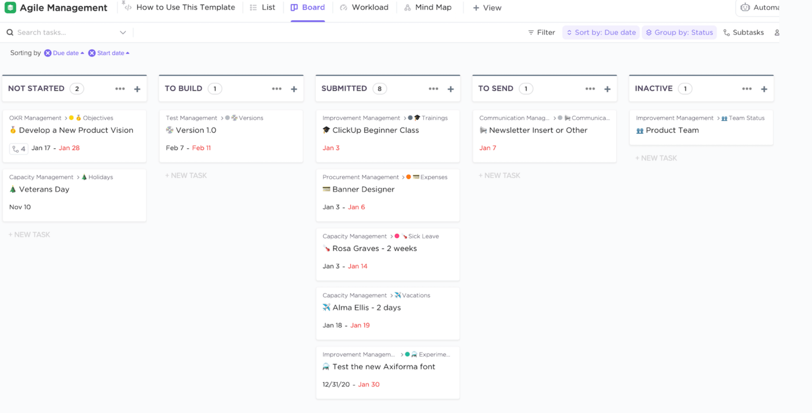Open the three-dot menu of TO BUILD column

pyautogui.click(x=277, y=89)
